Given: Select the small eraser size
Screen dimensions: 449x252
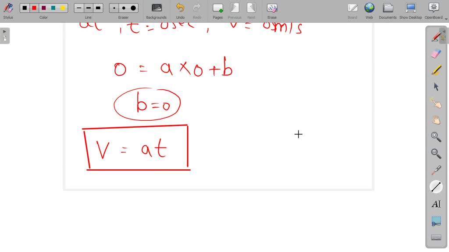Looking at the screenshot, I should point(114,8).
